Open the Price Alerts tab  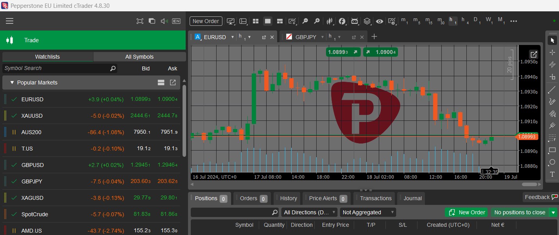click(x=326, y=198)
